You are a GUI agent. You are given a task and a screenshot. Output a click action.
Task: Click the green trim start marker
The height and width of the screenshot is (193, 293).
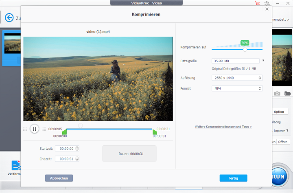point(64,132)
